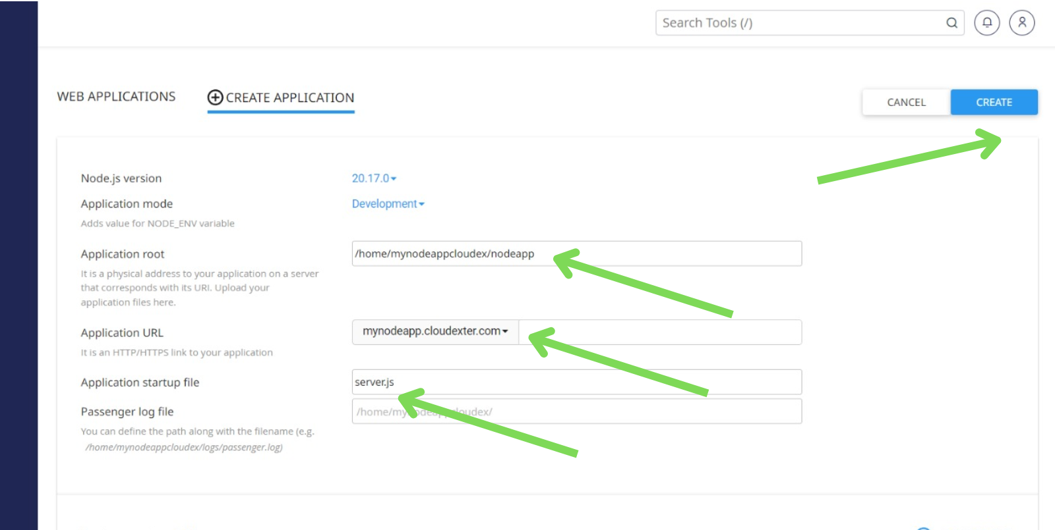Image resolution: width=1055 pixels, height=530 pixels.
Task: Open the user account menu icon
Action: [1021, 23]
